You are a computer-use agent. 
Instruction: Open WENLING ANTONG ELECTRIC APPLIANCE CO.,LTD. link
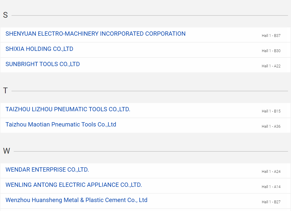tap(74, 185)
